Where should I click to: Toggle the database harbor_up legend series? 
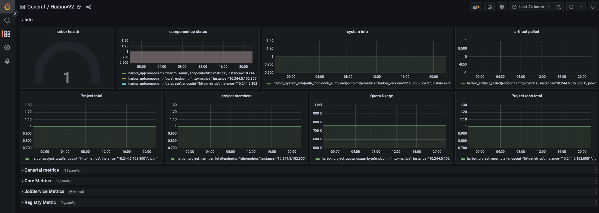click(x=193, y=84)
